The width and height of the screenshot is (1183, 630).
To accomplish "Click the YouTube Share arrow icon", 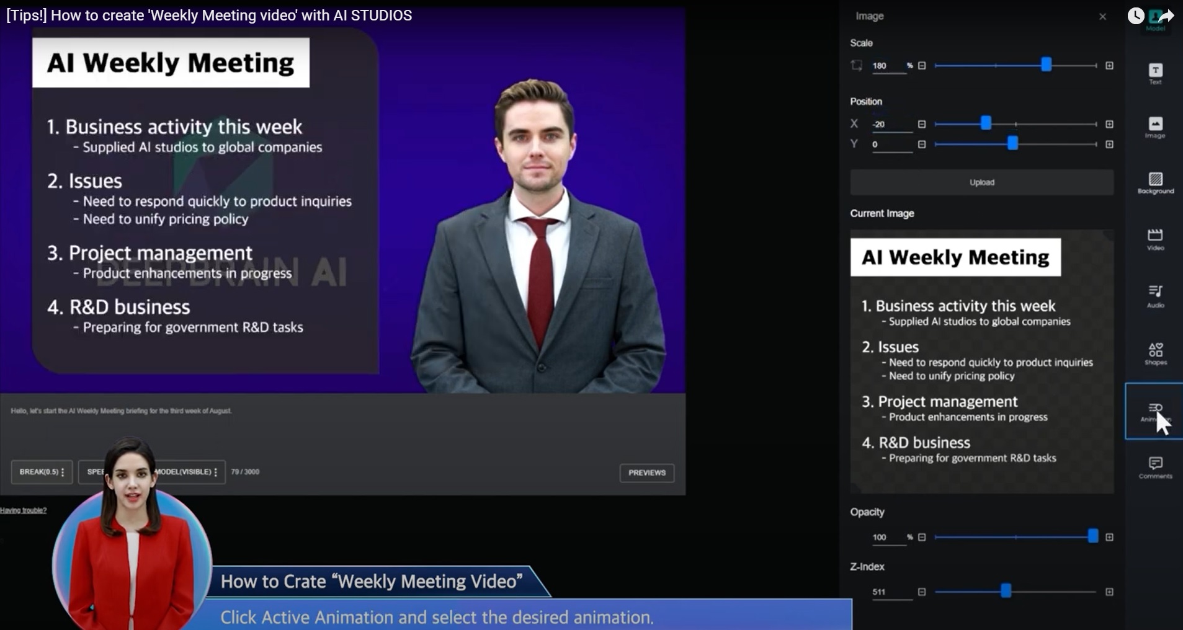I will coord(1166,16).
